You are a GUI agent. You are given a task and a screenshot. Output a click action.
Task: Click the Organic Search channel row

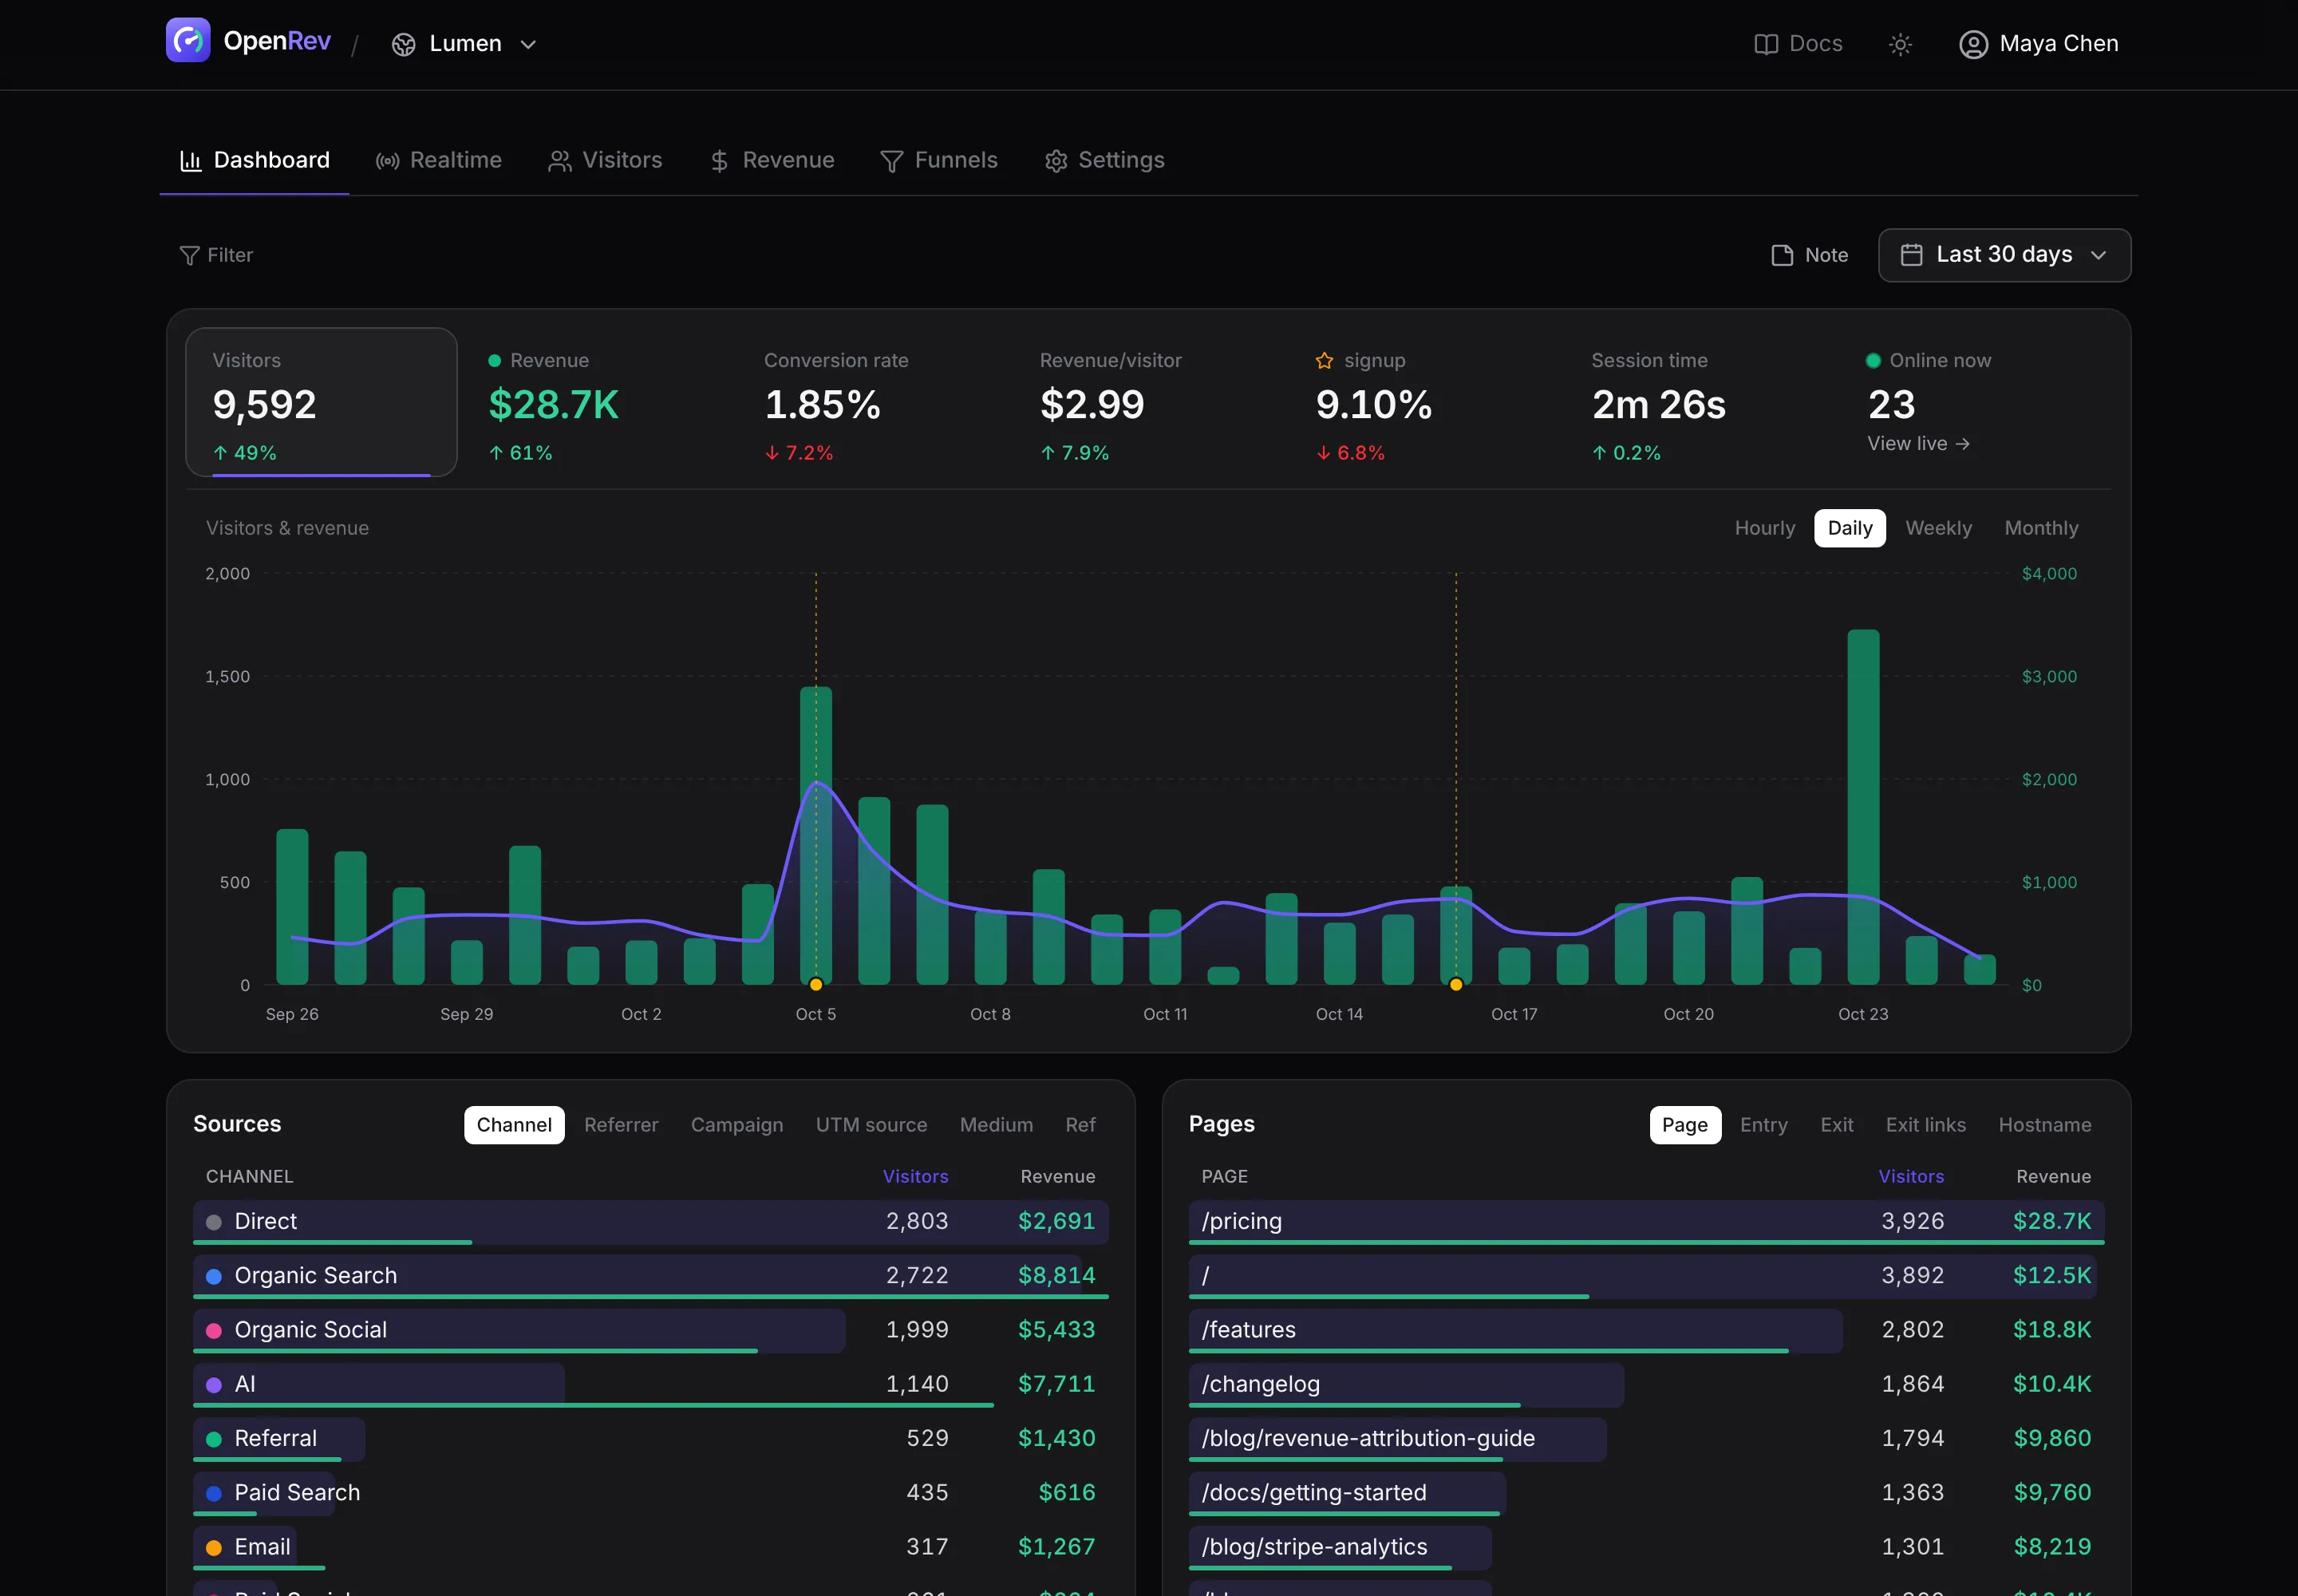coord(650,1276)
